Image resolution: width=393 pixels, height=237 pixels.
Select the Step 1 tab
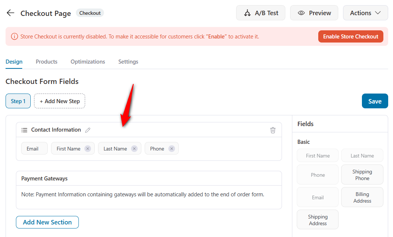18,101
